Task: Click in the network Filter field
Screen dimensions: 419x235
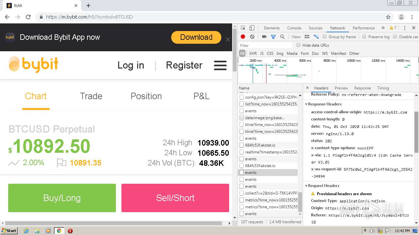Action: coord(265,45)
